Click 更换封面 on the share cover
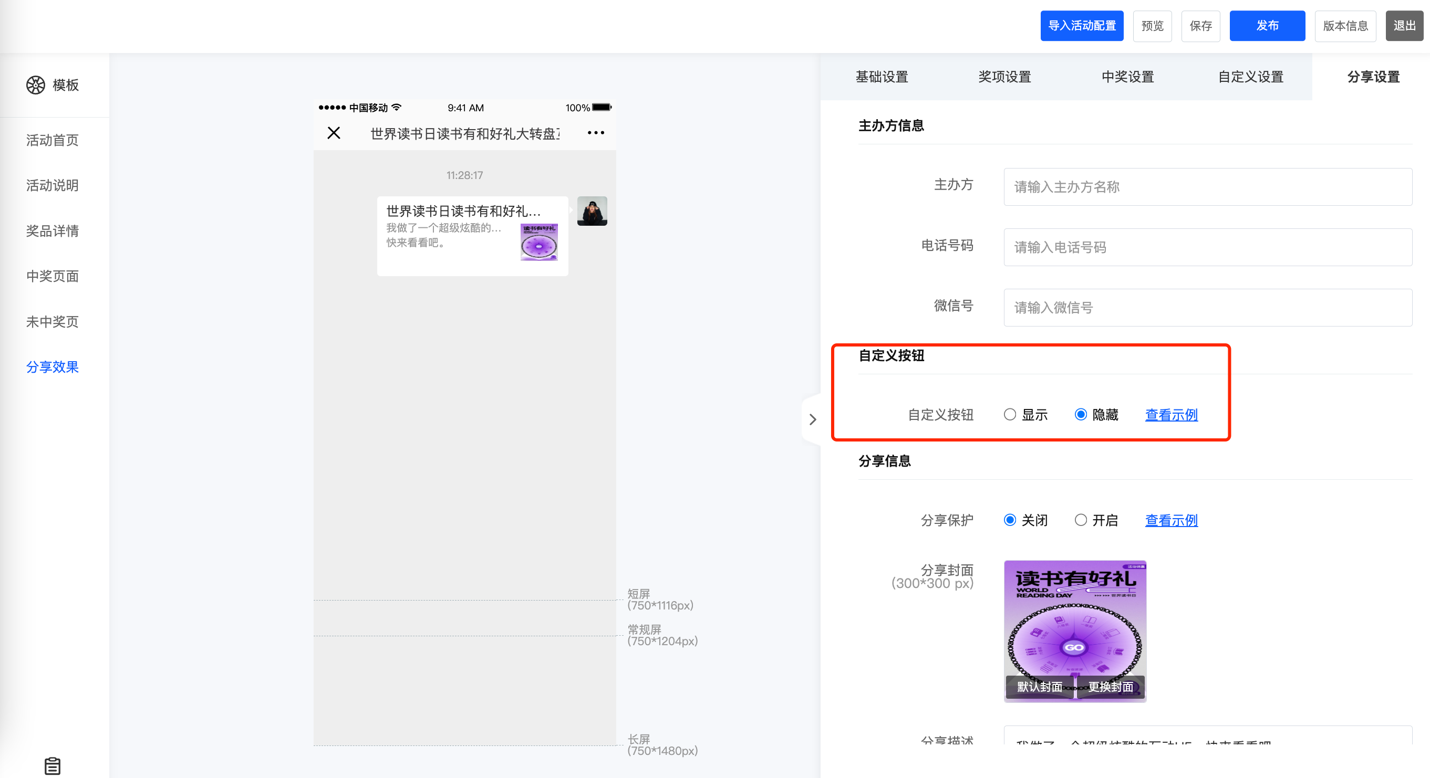Viewport: 1430px width, 778px height. click(1110, 687)
